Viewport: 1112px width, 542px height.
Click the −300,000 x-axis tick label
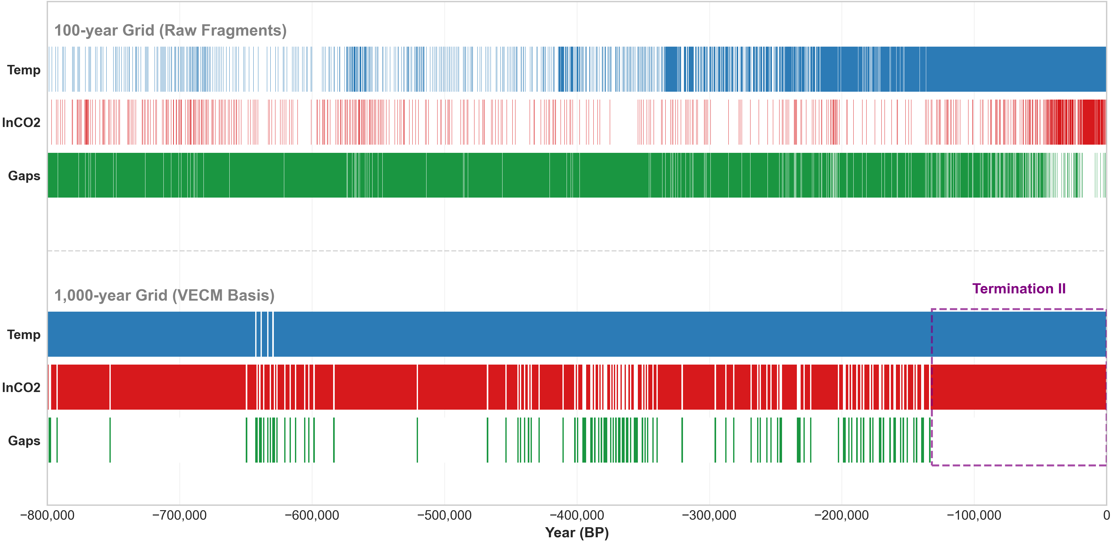[x=709, y=515]
